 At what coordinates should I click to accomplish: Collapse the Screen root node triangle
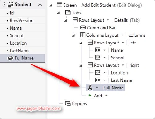click(x=51, y=6)
